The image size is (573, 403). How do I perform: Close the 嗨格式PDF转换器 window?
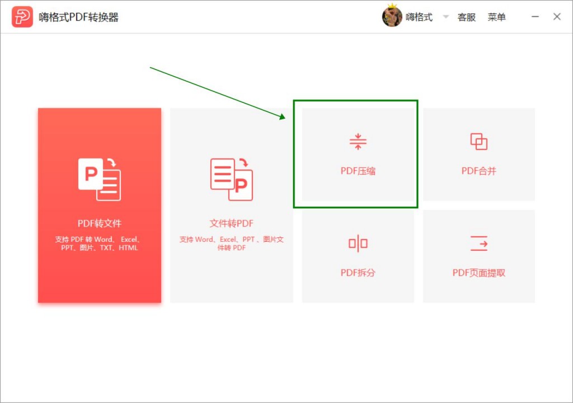tap(557, 17)
